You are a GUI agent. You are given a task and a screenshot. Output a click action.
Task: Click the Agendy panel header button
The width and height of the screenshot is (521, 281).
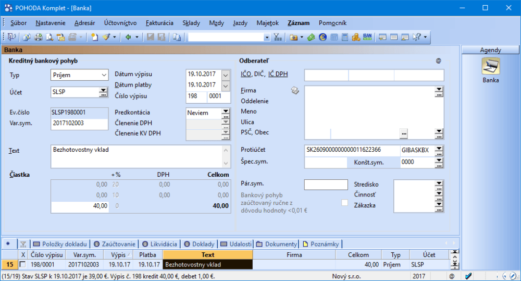490,50
